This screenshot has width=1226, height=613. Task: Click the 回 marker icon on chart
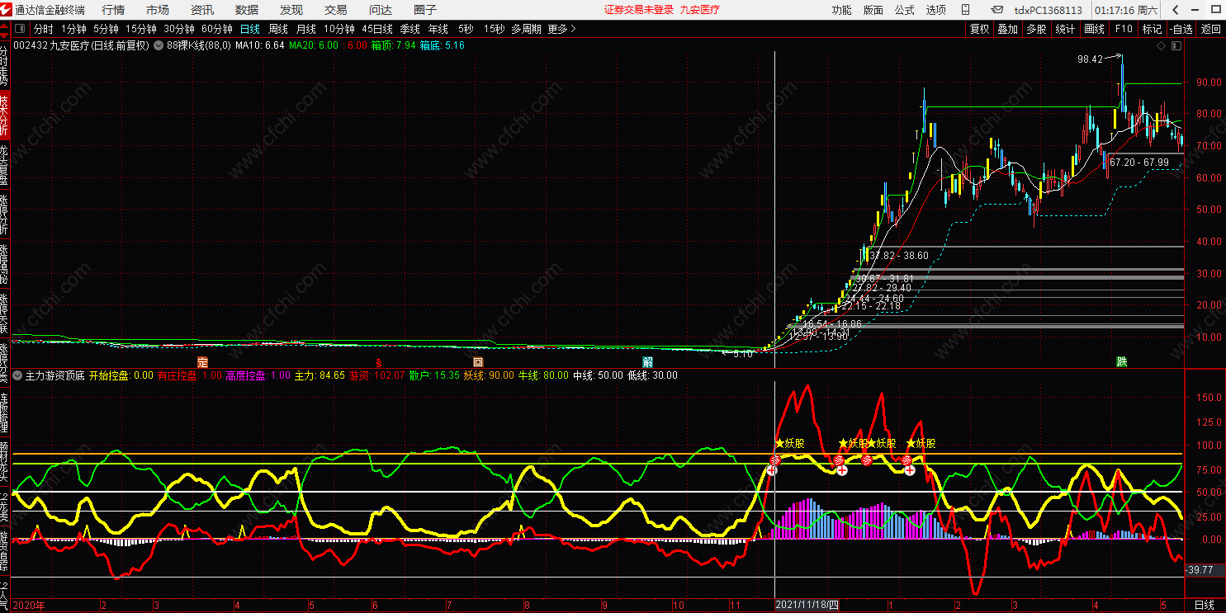click(x=477, y=361)
